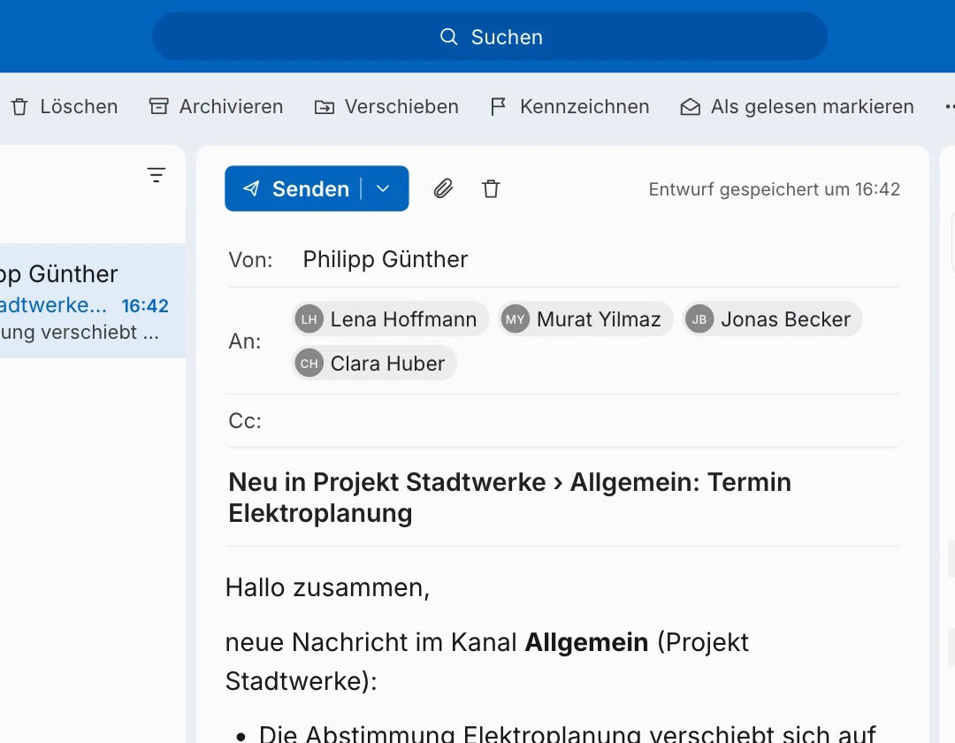Click the search magnifier icon
Screen dimensions: 955x743
click(449, 36)
